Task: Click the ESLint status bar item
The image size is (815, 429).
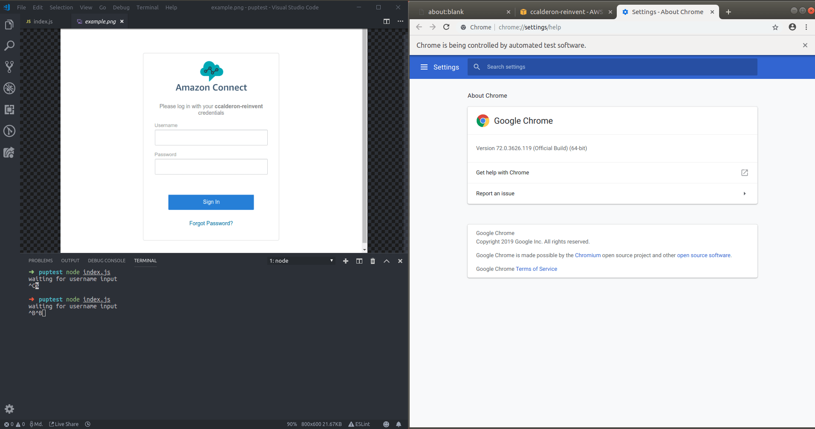Action: click(x=359, y=424)
